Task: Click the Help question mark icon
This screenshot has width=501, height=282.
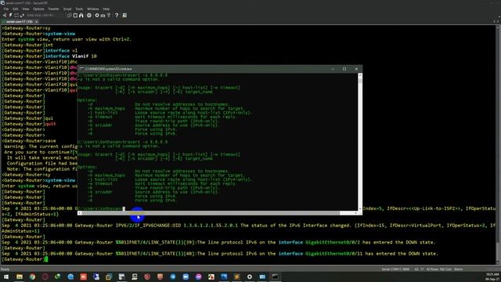Action: [x=117, y=15]
